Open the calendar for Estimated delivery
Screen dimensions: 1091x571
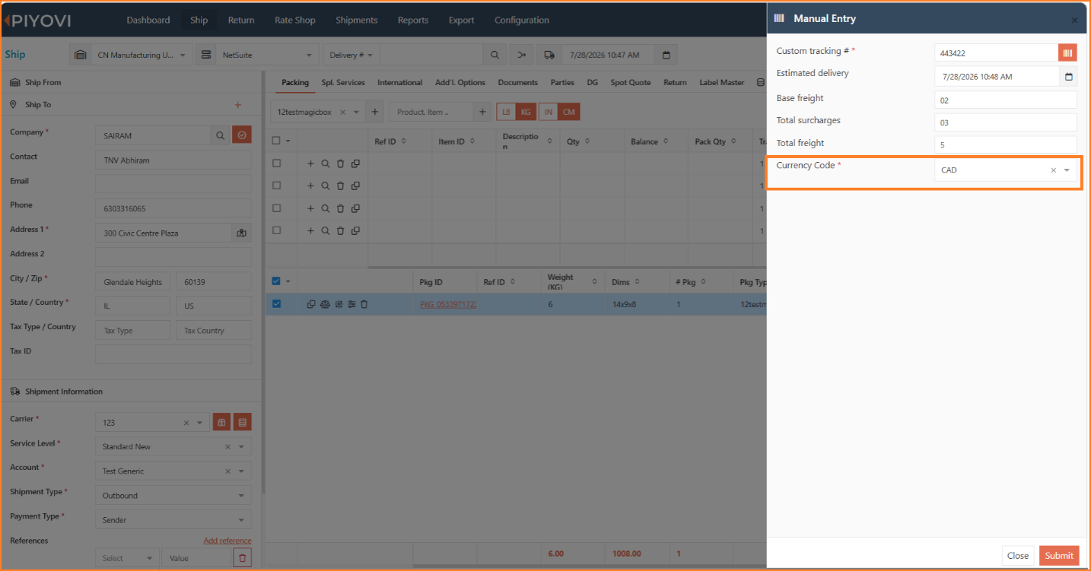(x=1068, y=76)
